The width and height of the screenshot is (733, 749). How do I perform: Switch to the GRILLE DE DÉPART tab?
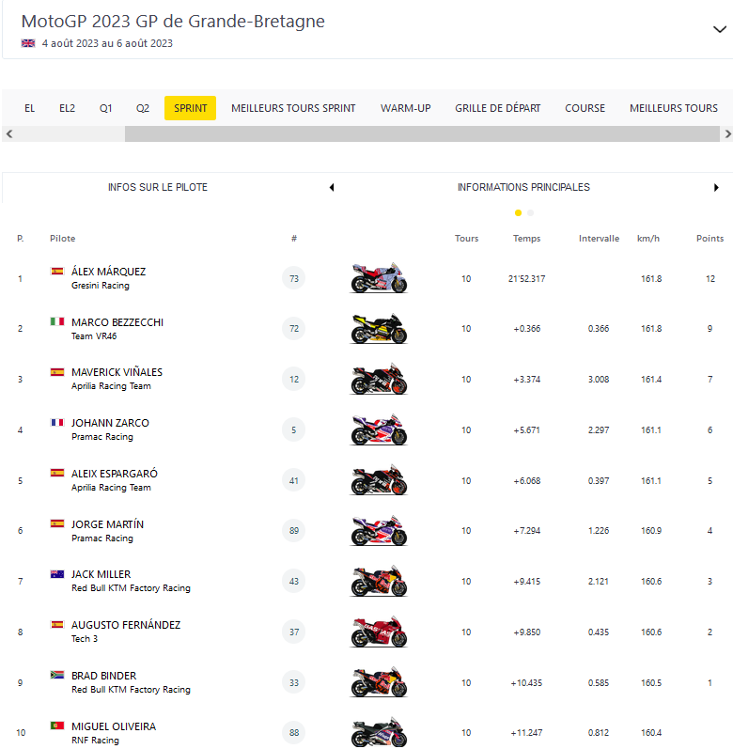[497, 108]
